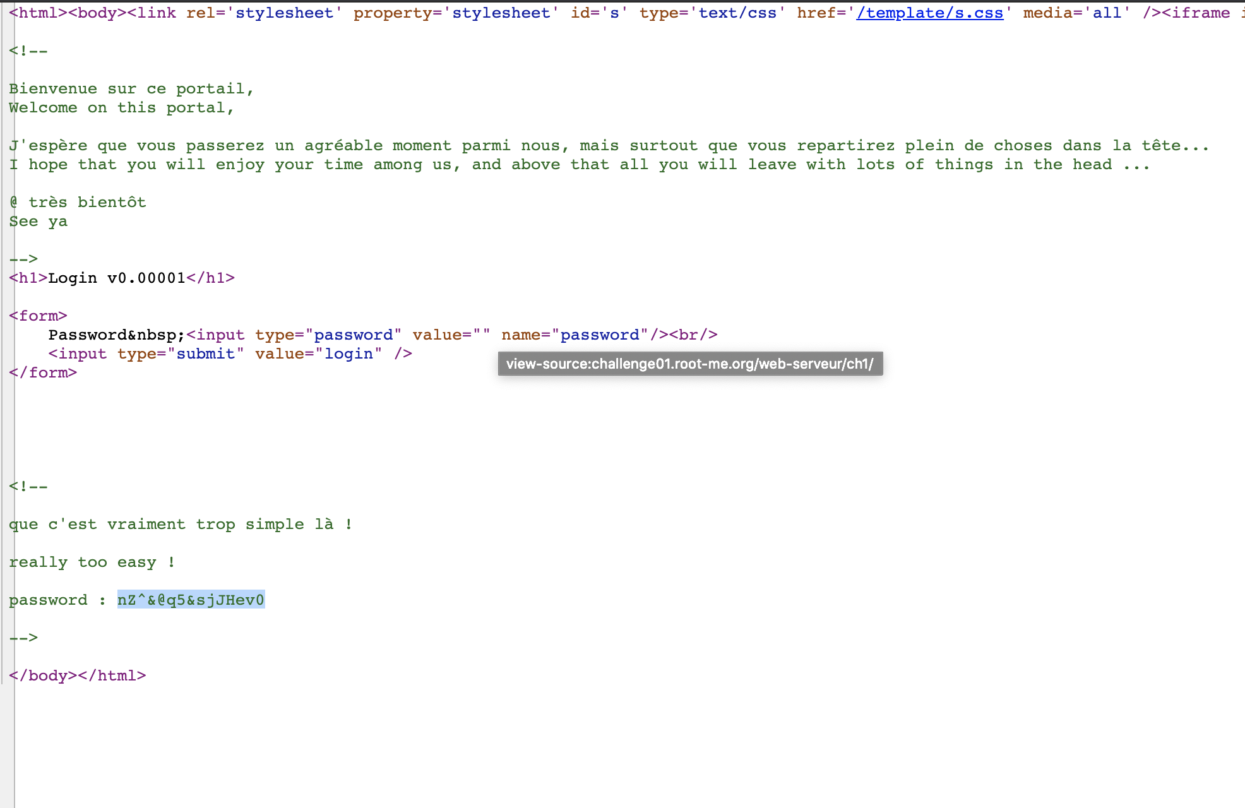Screen dimensions: 1245x808
Task: Click the closing </form> tag
Action: click(43, 373)
